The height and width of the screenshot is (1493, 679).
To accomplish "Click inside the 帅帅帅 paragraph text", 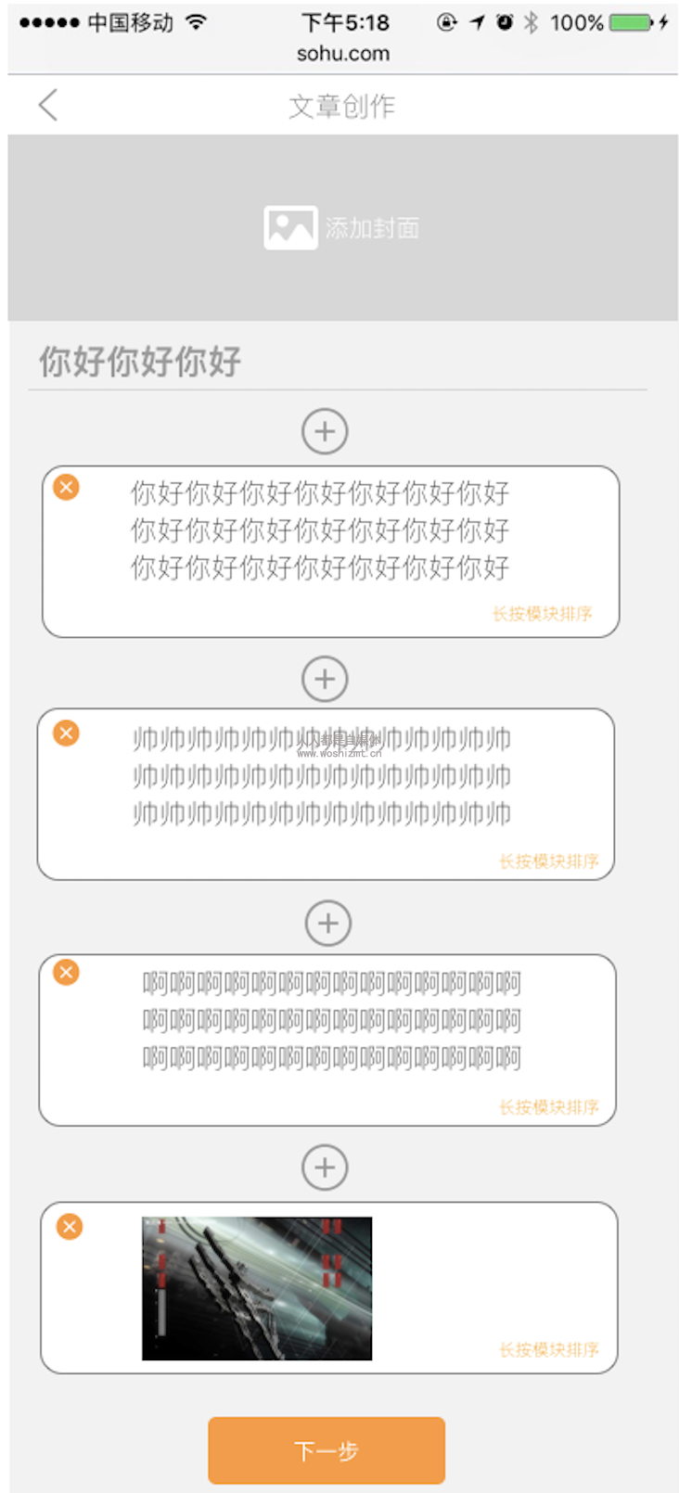I will tap(322, 776).
